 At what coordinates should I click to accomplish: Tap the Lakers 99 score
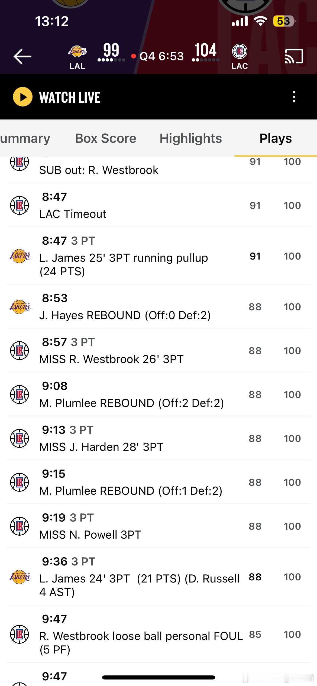[x=111, y=50]
